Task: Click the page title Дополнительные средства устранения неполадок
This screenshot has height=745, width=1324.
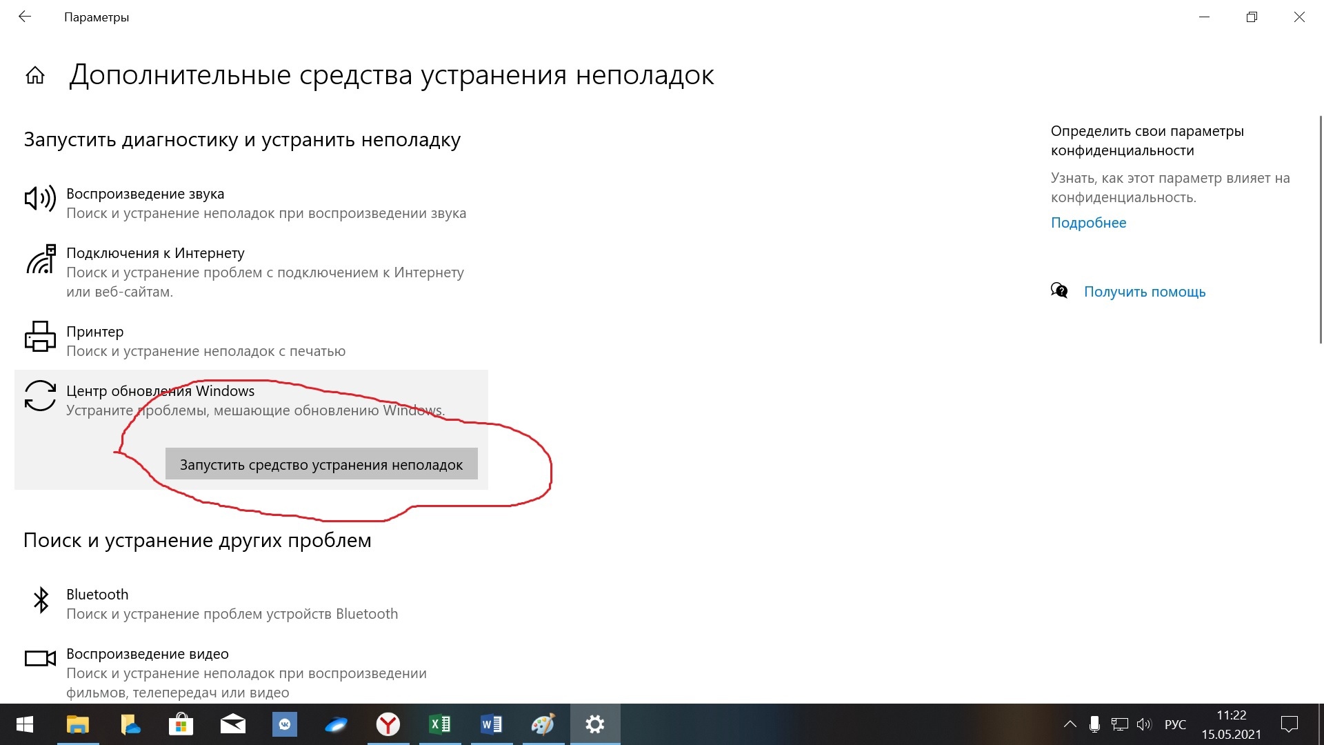Action: [x=391, y=74]
